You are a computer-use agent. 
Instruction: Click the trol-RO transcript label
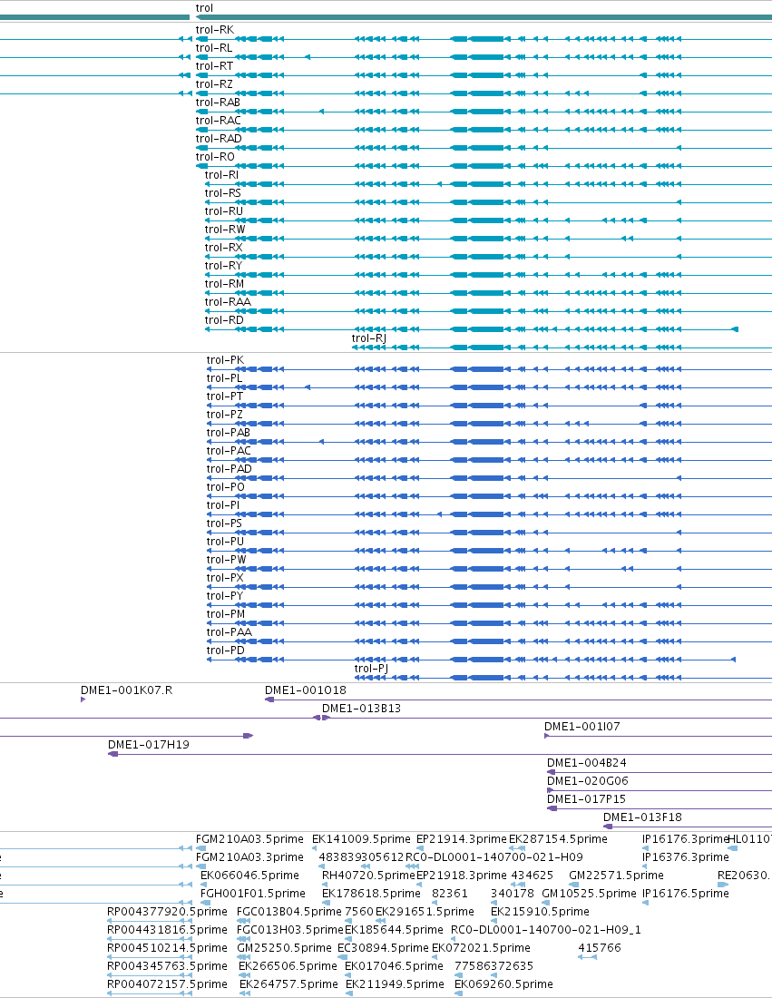point(215,157)
